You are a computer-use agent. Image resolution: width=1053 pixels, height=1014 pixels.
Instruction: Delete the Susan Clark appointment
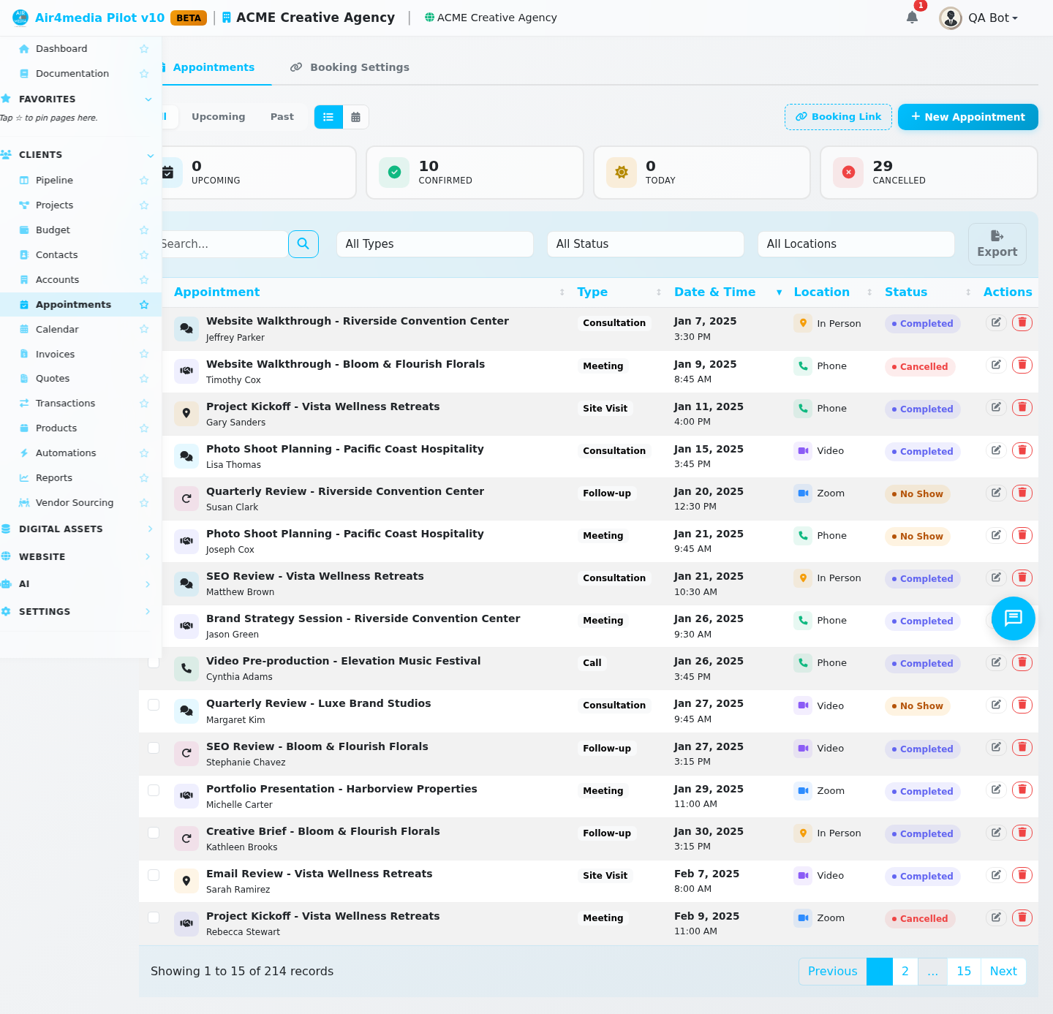(x=1022, y=492)
